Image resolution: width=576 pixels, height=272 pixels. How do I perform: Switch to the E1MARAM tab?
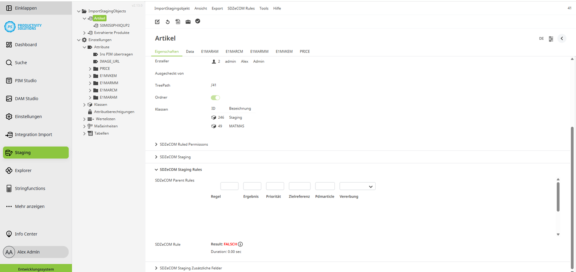pyautogui.click(x=210, y=51)
